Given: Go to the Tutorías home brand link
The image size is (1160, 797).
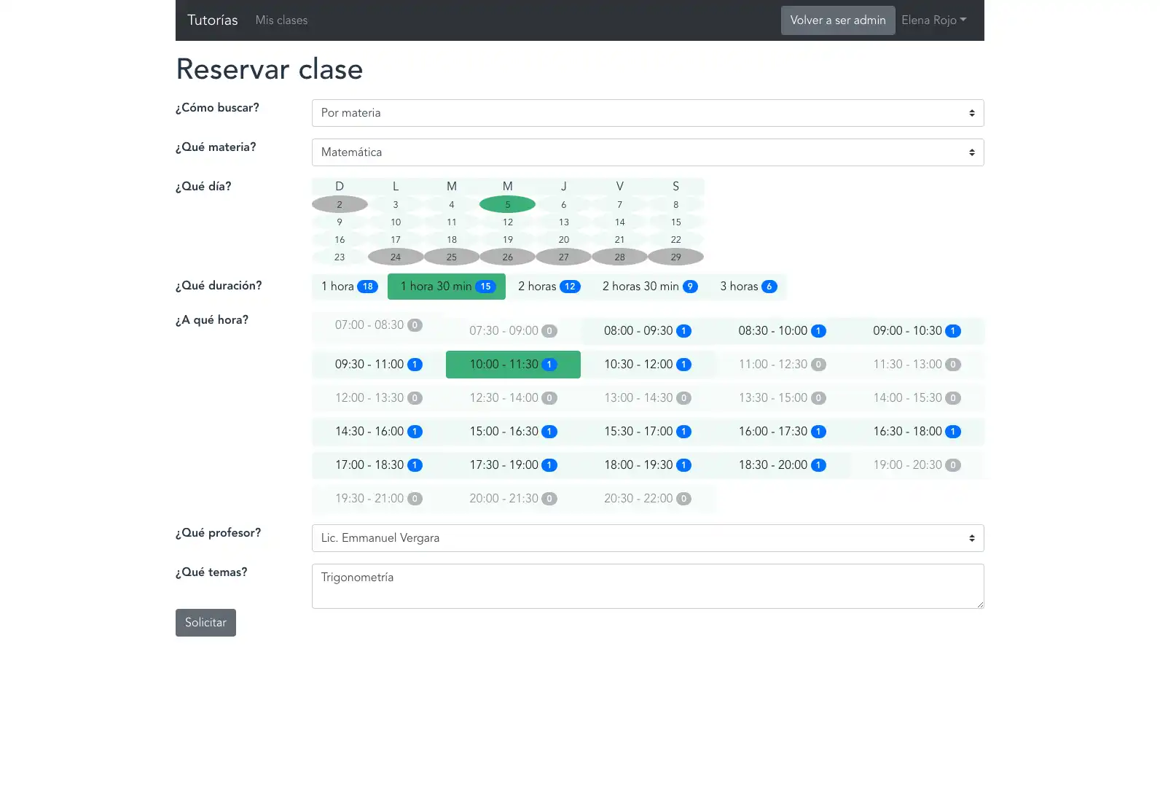Looking at the screenshot, I should point(212,20).
